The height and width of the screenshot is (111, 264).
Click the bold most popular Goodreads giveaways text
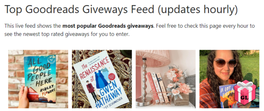coord(108,26)
